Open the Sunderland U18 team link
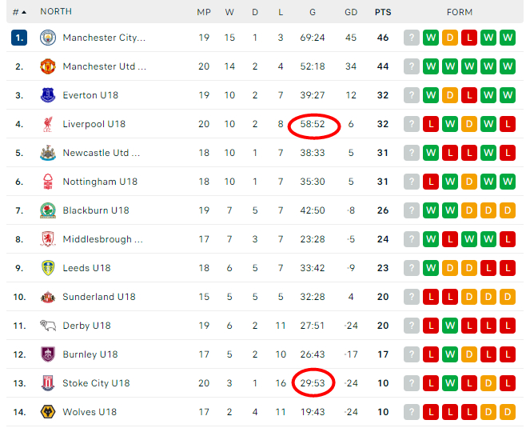 99,297
